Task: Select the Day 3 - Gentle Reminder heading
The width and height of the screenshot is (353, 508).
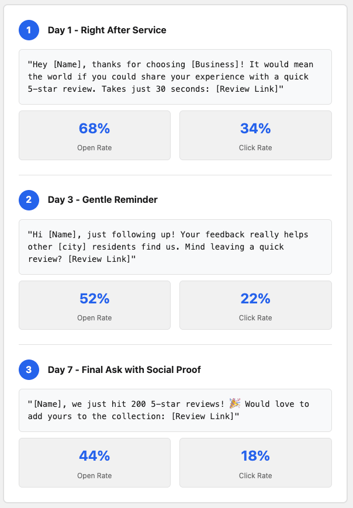Action: (x=102, y=200)
